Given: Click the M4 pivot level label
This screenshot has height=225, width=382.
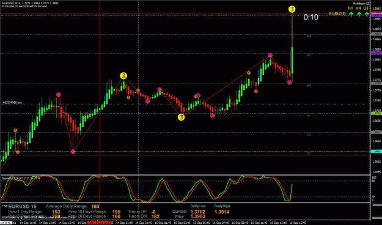Looking at the screenshot, I should (309, 36).
